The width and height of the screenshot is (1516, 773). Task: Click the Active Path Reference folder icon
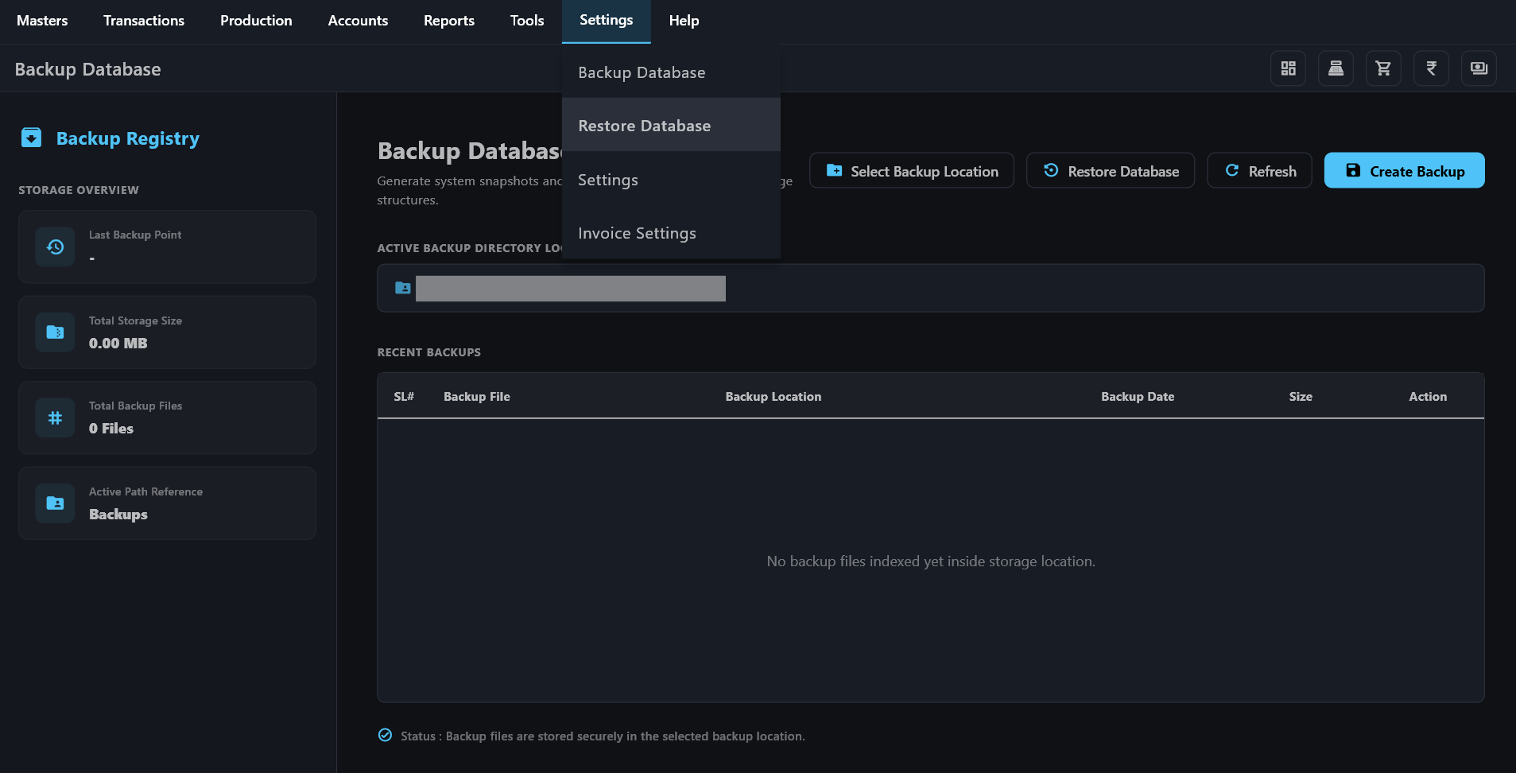(x=55, y=503)
